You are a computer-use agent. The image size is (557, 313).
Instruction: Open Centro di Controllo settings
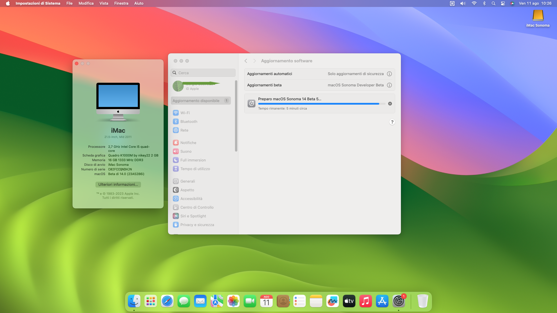click(197, 207)
